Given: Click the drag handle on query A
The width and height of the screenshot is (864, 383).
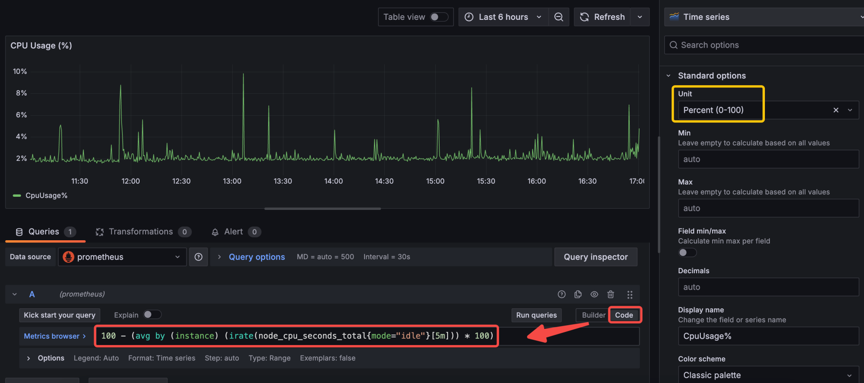Looking at the screenshot, I should tap(630, 294).
